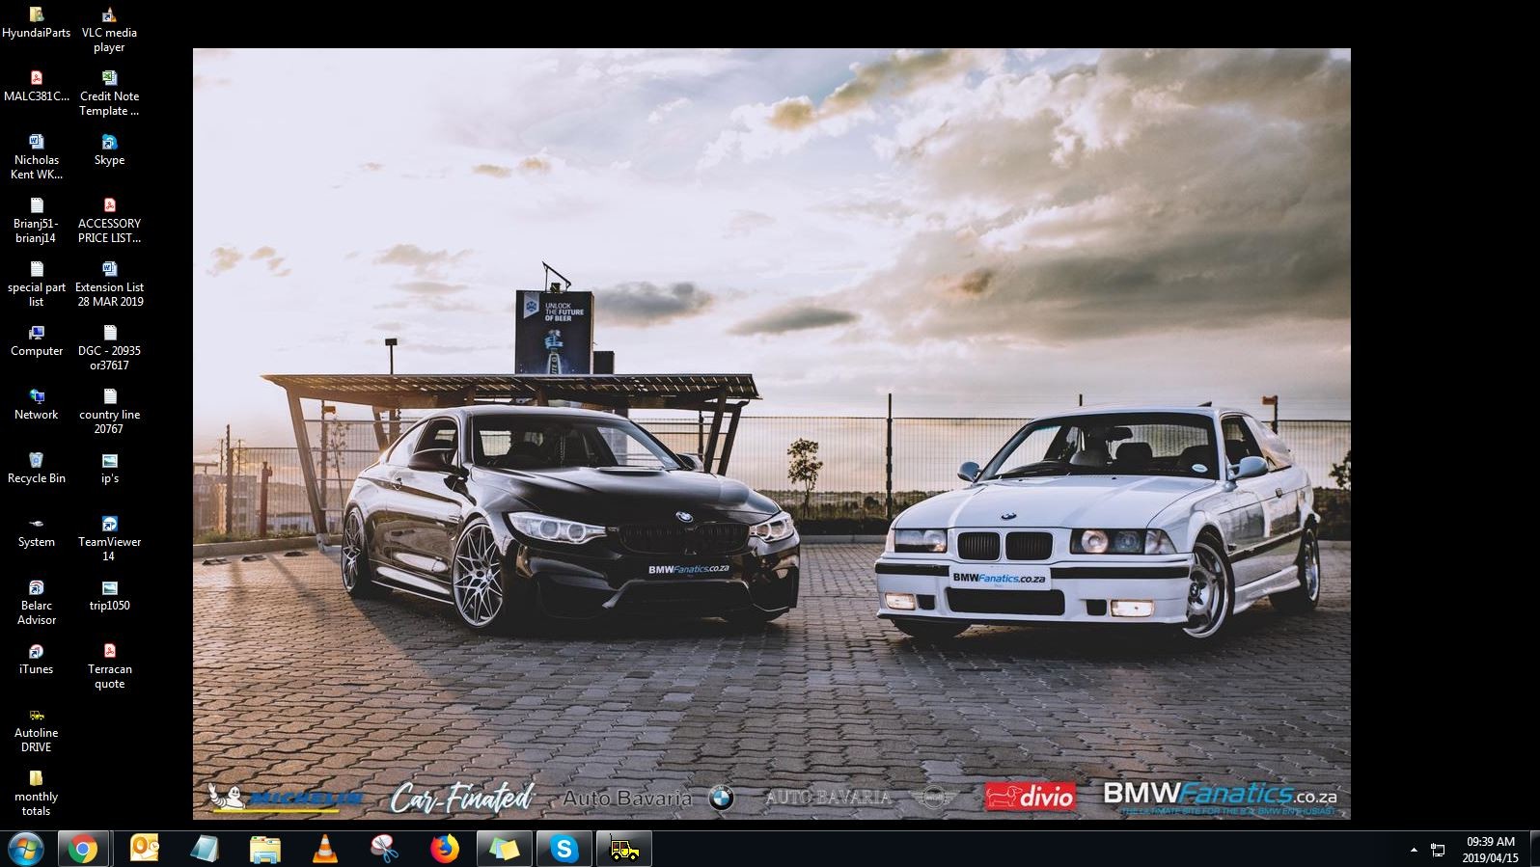Select the Recycle Bin desktop icon
The image size is (1540, 867).
coord(37,468)
